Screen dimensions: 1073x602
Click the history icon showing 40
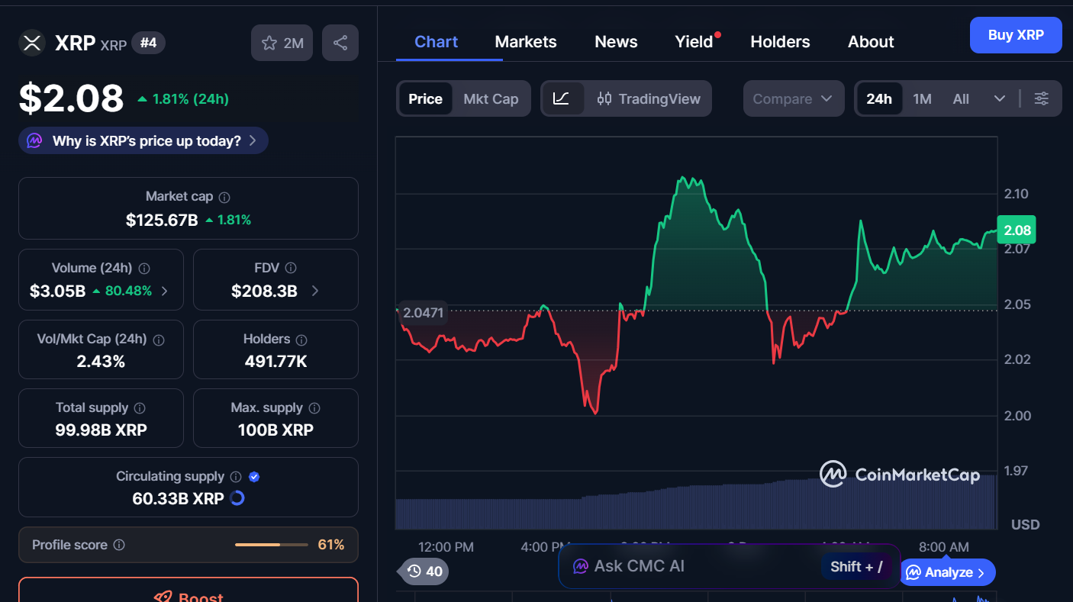[422, 571]
